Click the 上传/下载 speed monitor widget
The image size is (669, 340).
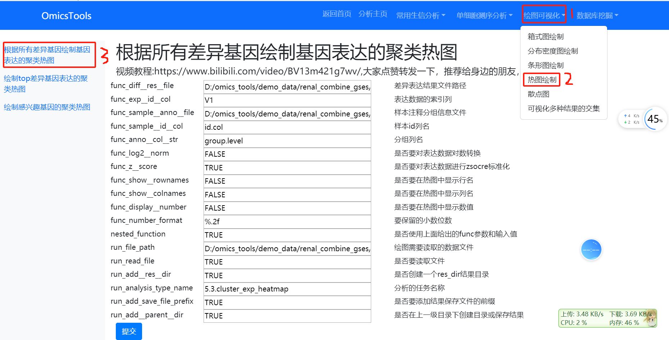coord(607,318)
